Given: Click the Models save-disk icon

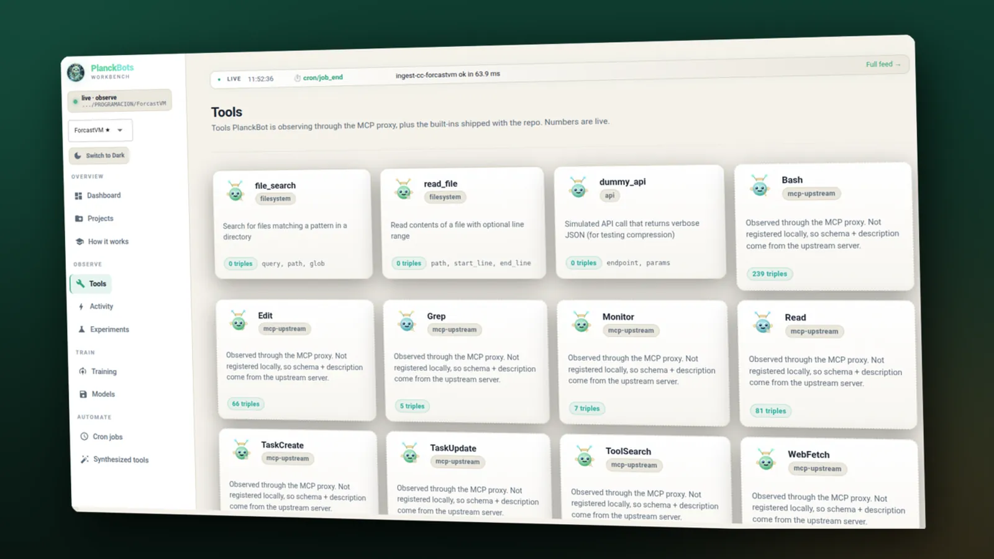Looking at the screenshot, I should [x=83, y=394].
